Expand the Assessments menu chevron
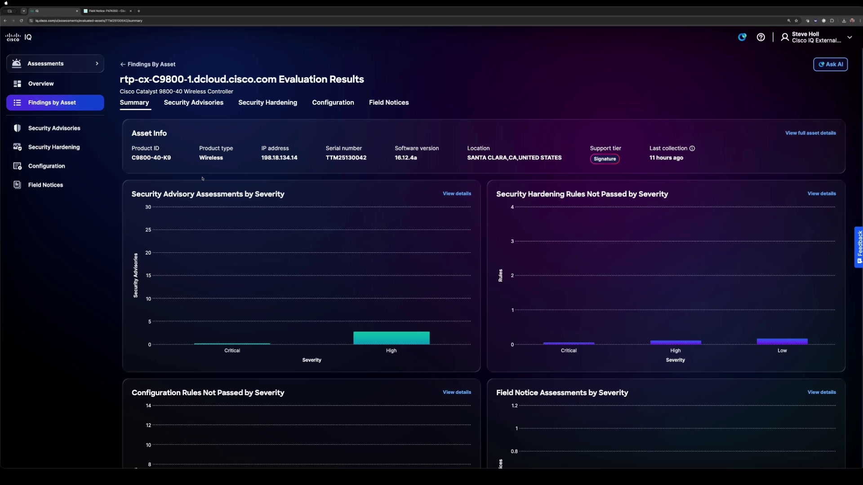This screenshot has height=485, width=863. coord(97,64)
